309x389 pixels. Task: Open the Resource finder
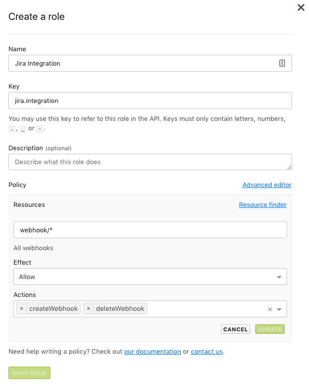tap(262, 205)
